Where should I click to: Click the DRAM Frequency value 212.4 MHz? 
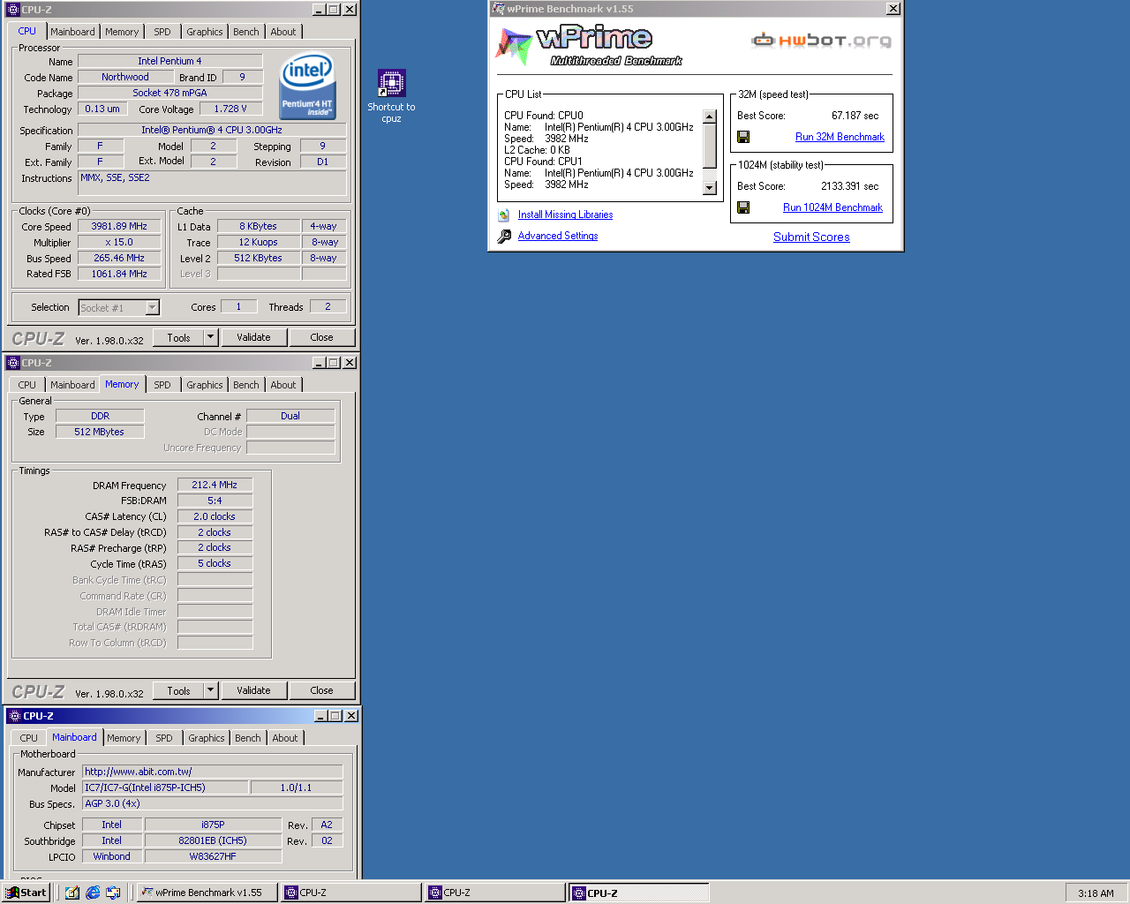(x=215, y=485)
